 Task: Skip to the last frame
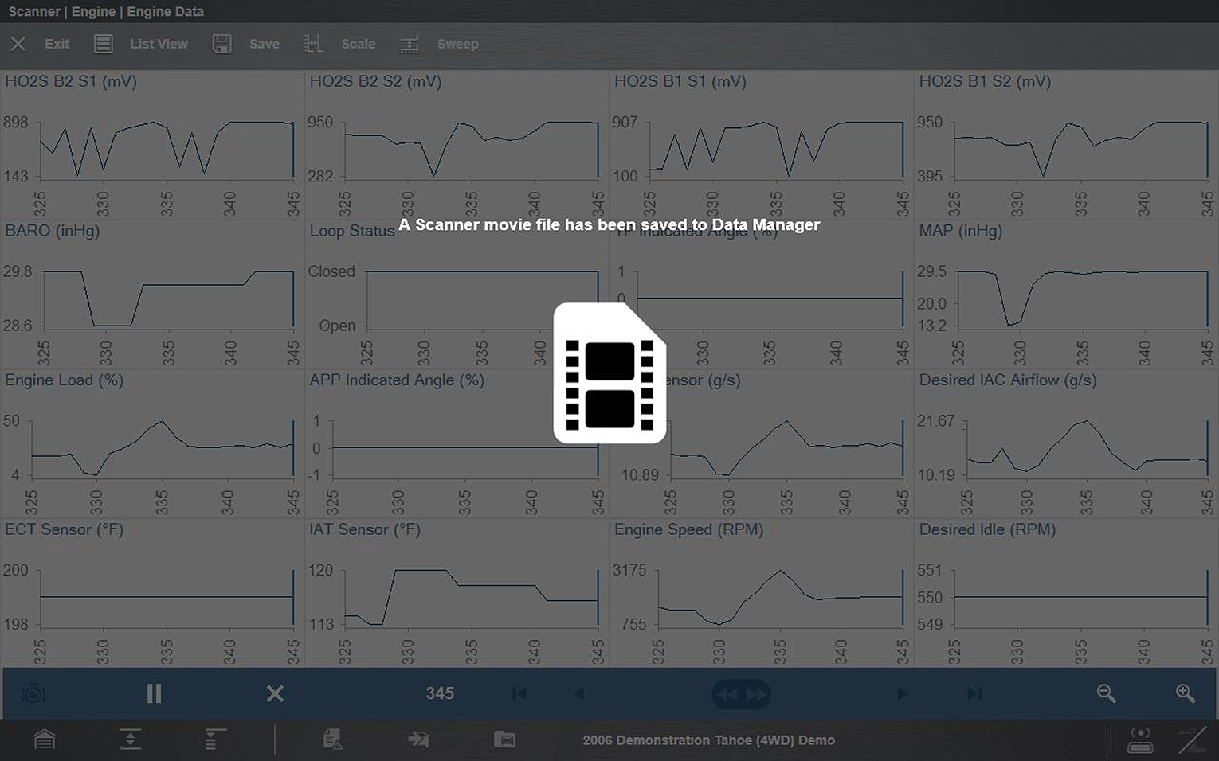tap(974, 693)
